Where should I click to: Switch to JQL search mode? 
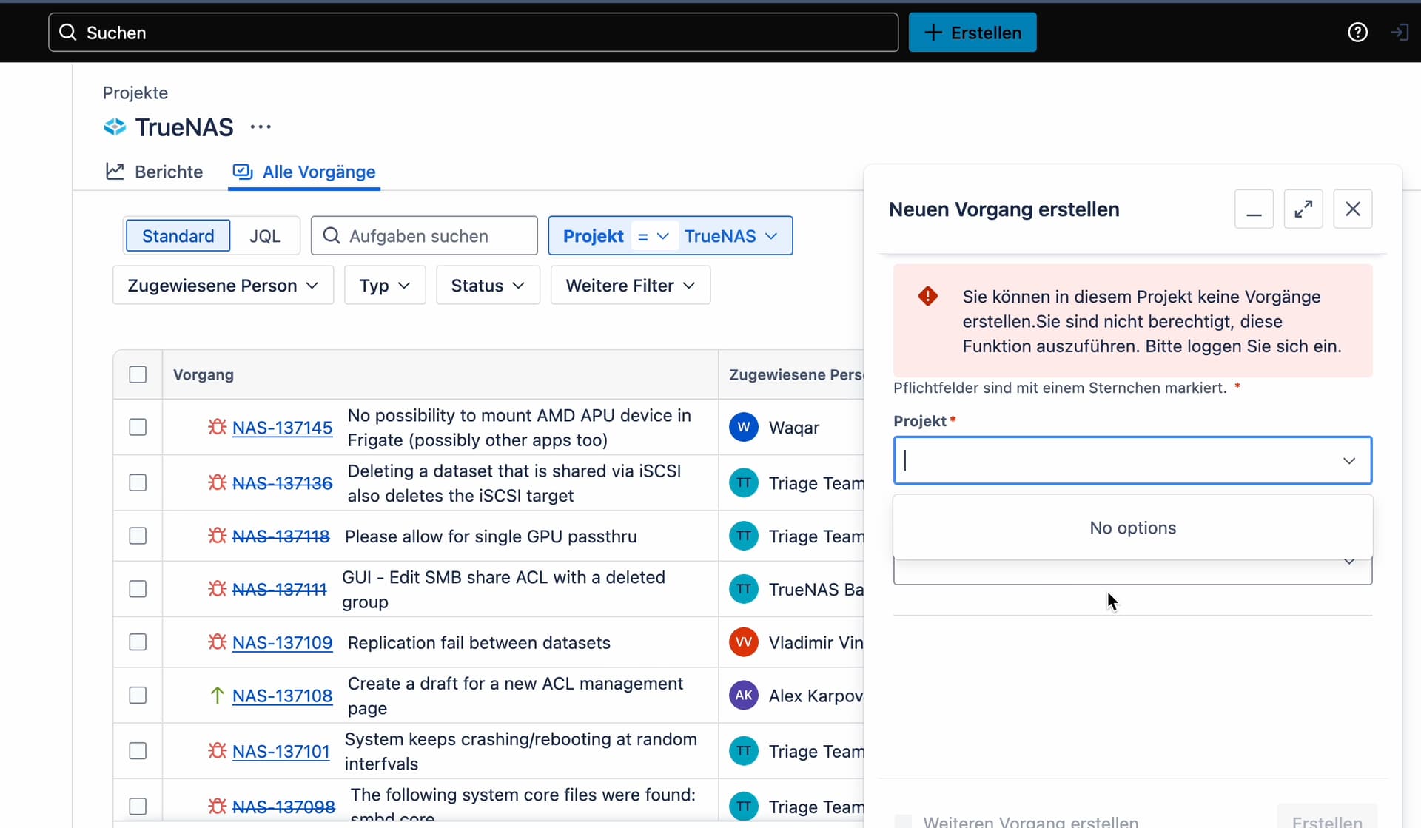[x=264, y=236]
